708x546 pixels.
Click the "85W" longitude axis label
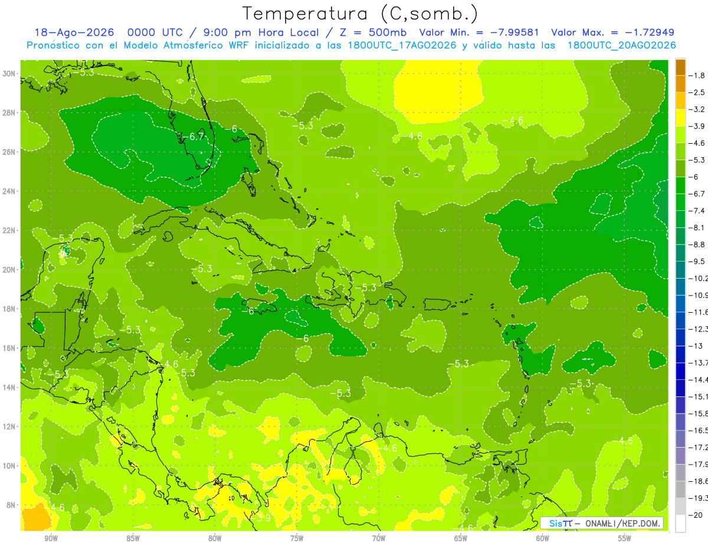[133, 538]
